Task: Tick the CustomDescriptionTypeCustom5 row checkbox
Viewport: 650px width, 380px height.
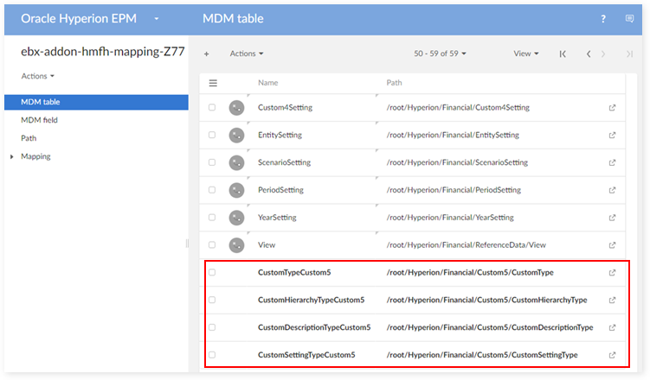Action: [x=212, y=327]
